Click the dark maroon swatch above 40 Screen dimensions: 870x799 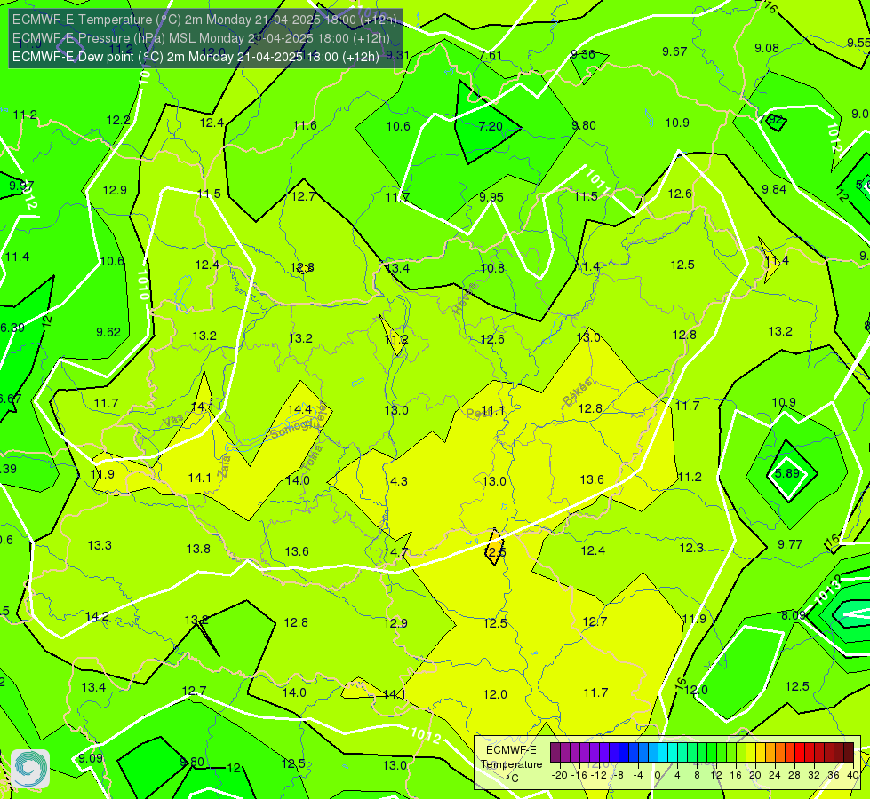tap(849, 753)
